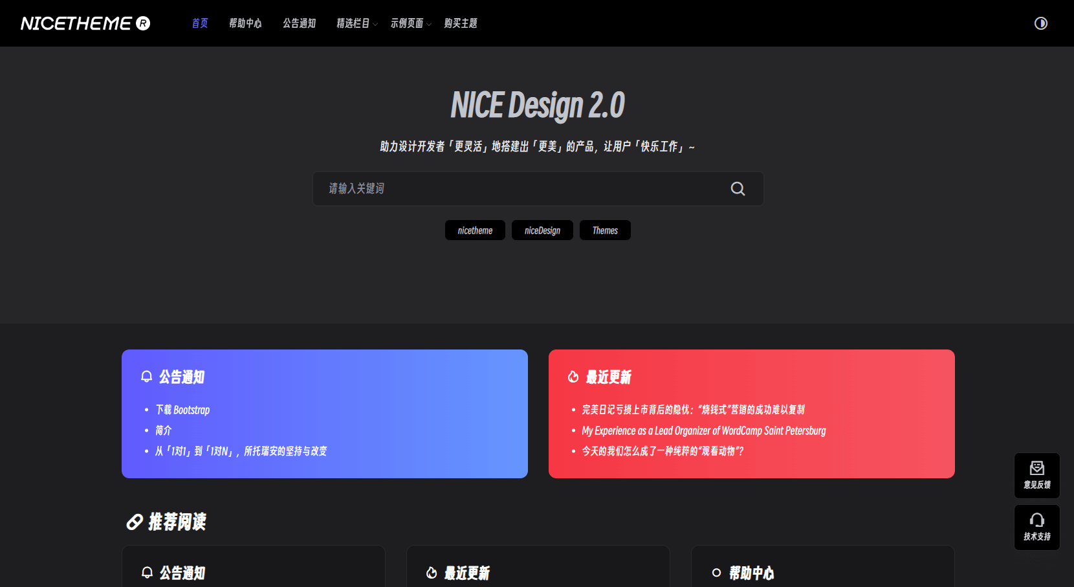This screenshot has width=1074, height=587.
Task: Click the NICETHEME logo
Action: [85, 23]
